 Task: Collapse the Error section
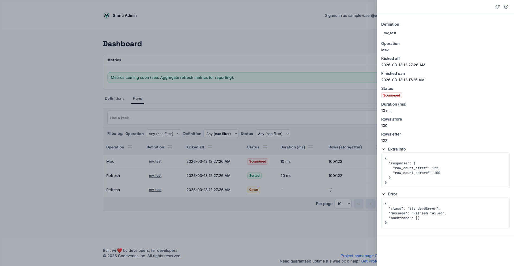(384, 194)
